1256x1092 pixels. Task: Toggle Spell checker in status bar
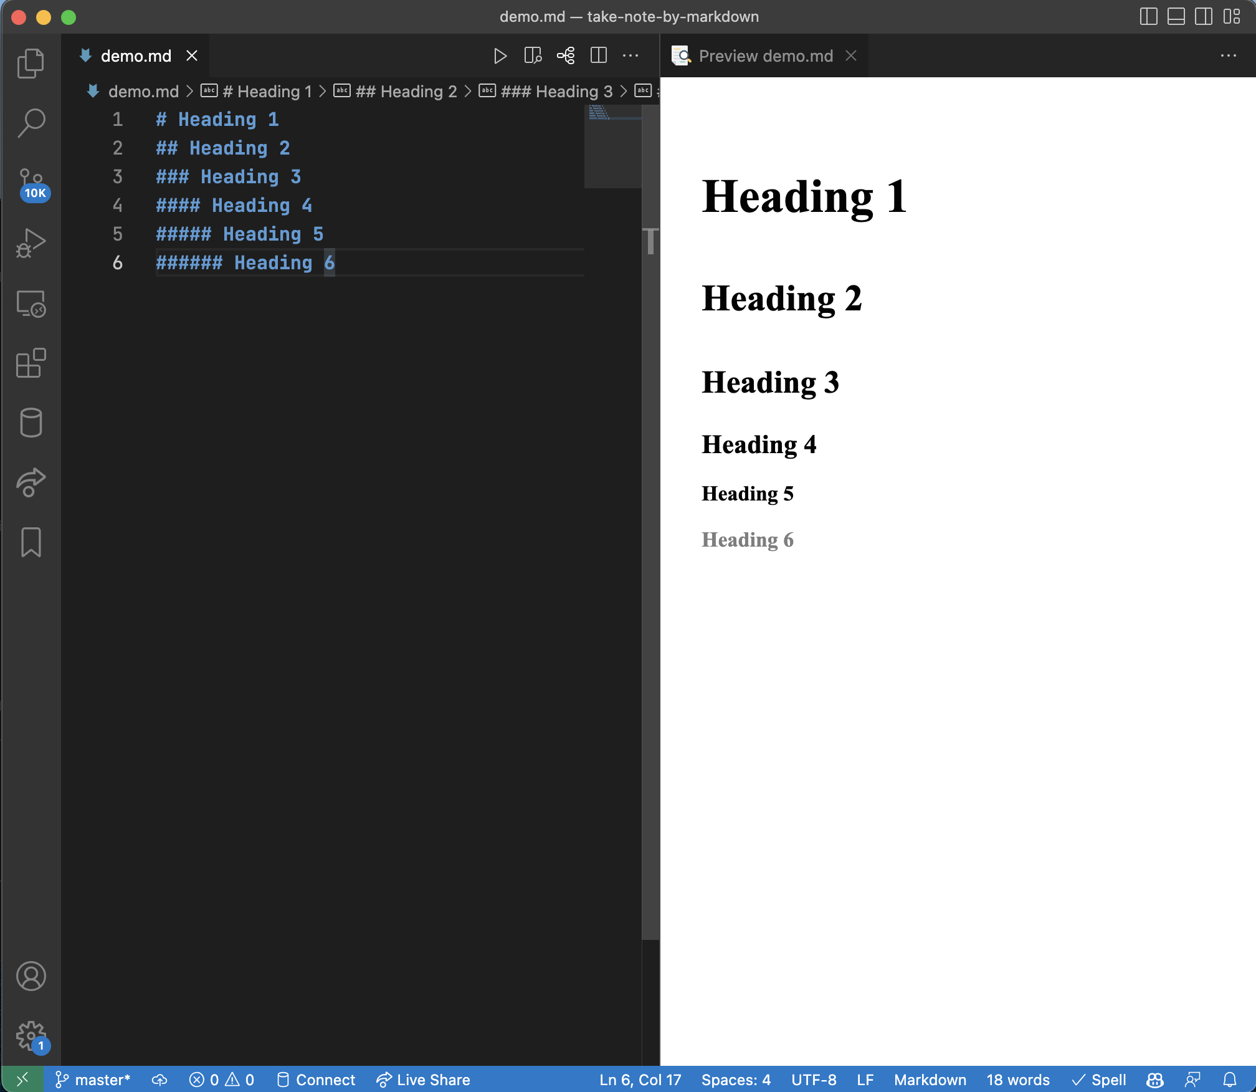coord(1099,1080)
